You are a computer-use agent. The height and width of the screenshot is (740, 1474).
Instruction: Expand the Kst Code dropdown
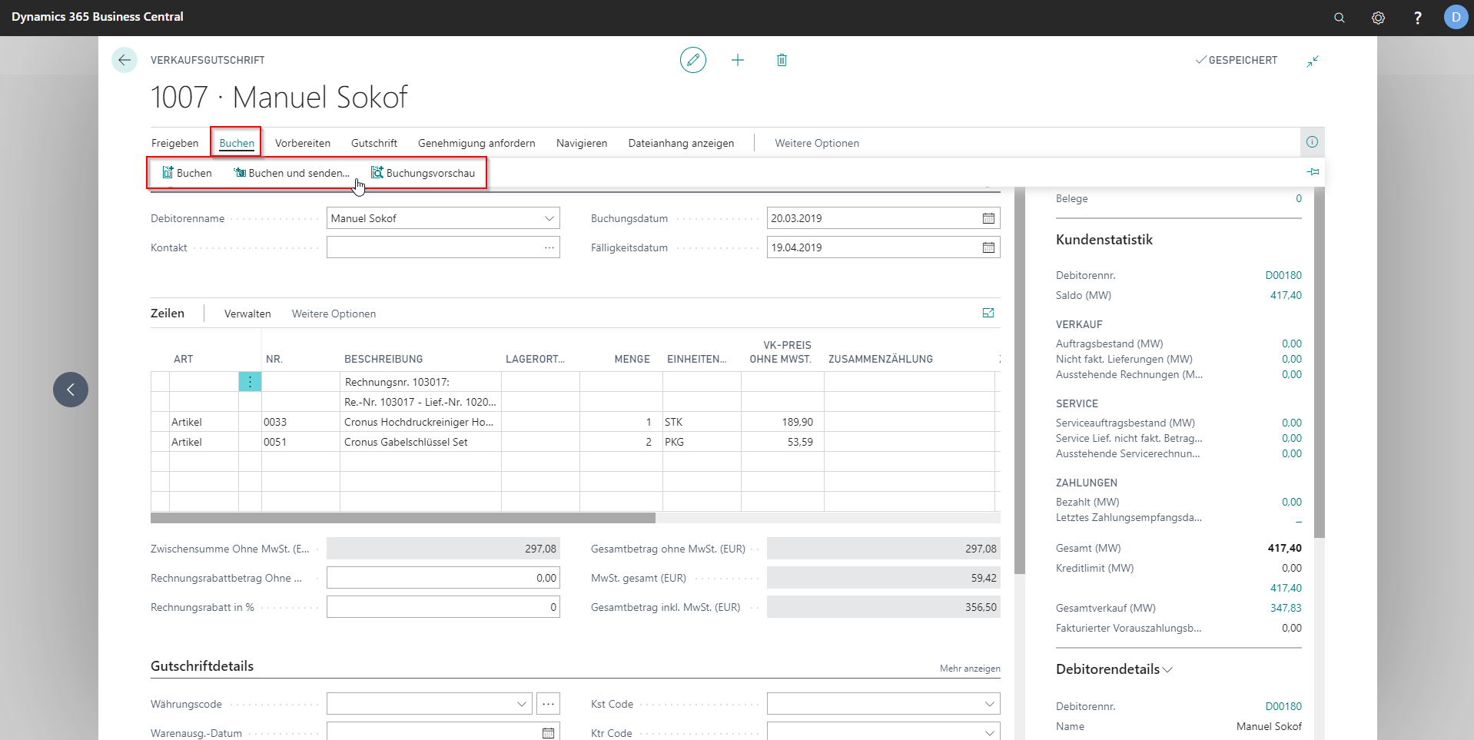click(x=989, y=704)
